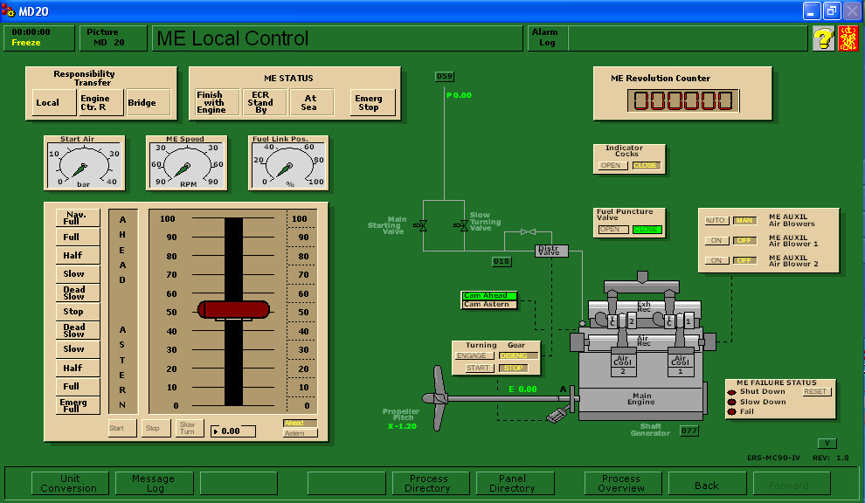
Task: Turn ON ME AUXIL Air Blower 1
Action: 716,240
